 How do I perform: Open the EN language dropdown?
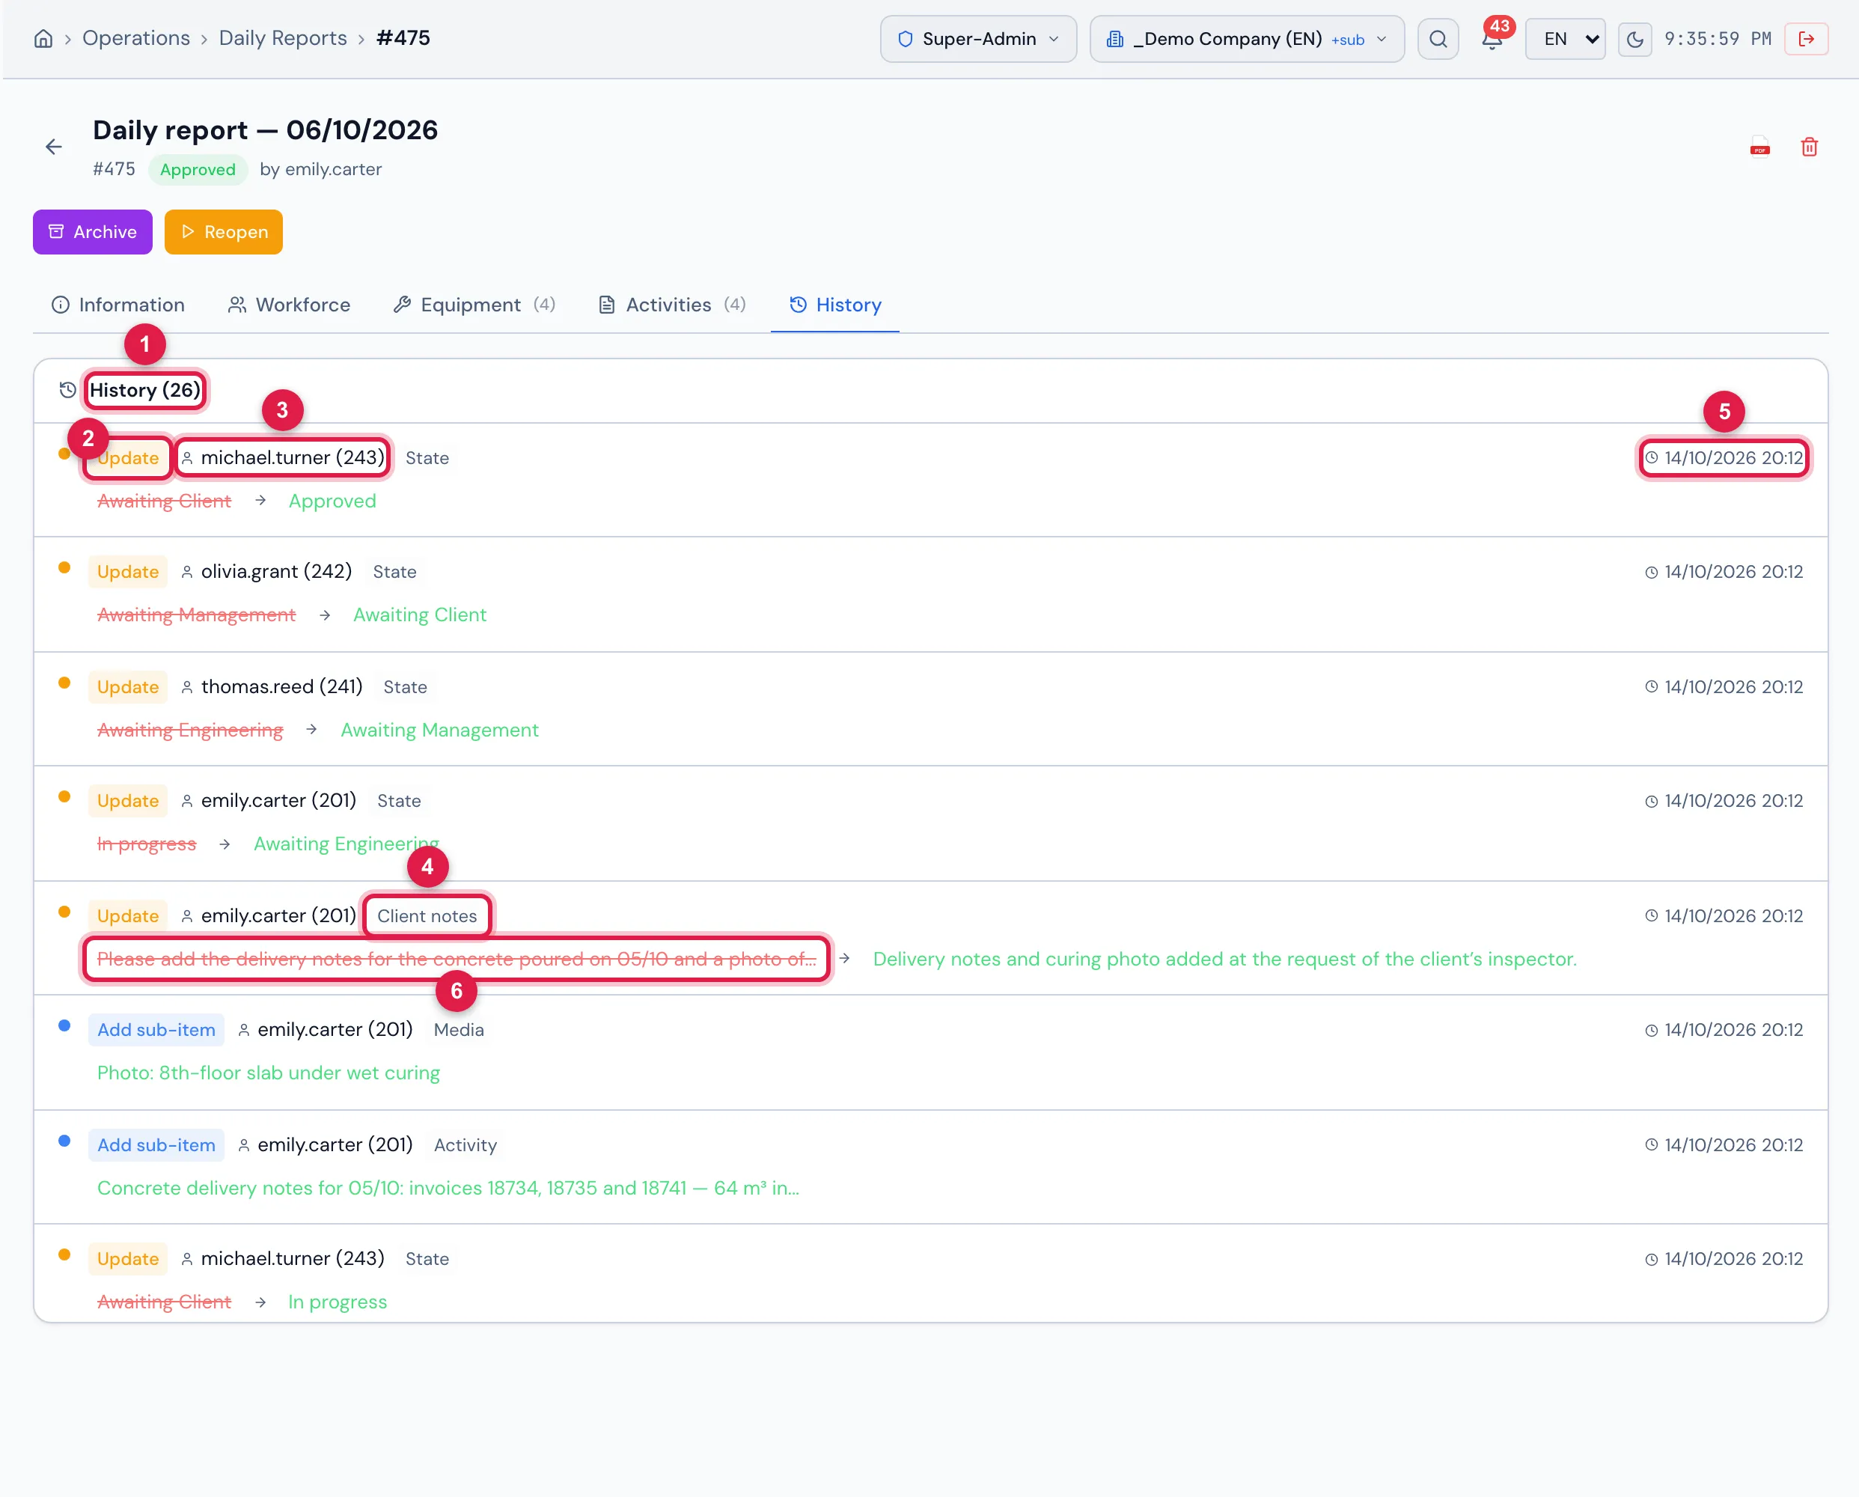1564,39
